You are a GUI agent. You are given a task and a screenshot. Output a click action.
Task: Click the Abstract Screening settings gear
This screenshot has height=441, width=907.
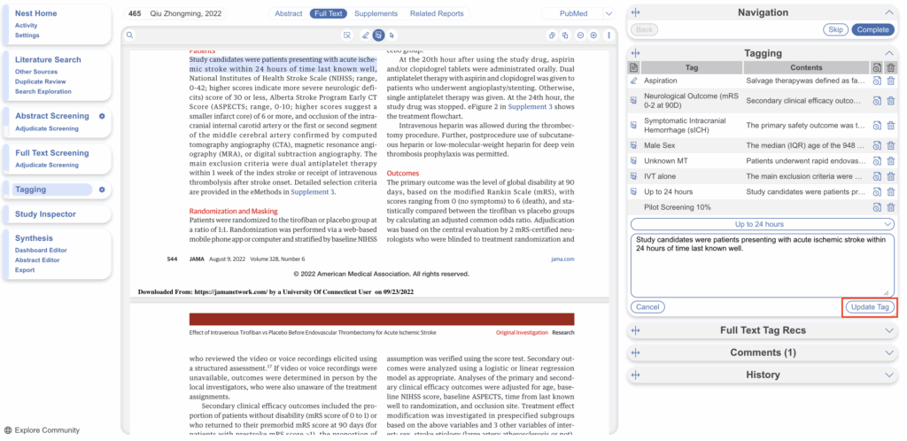click(103, 116)
